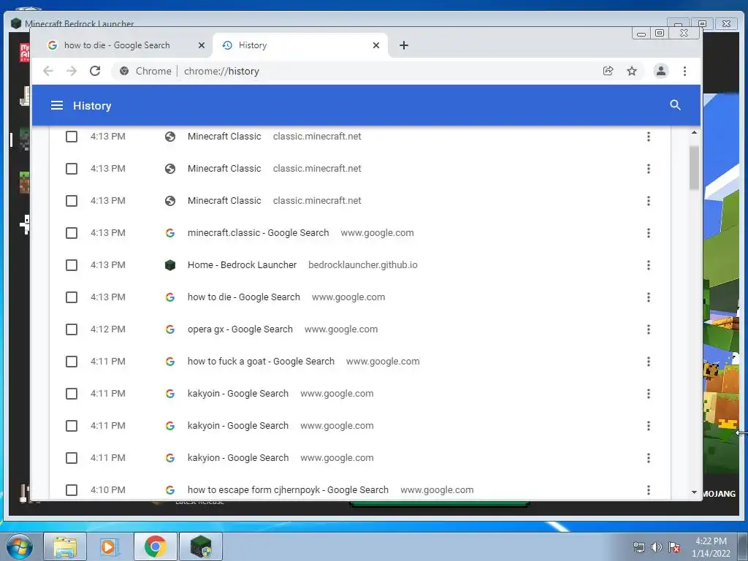The width and height of the screenshot is (748, 561).
Task: Click the history list scrollbar thumb
Action: [694, 168]
